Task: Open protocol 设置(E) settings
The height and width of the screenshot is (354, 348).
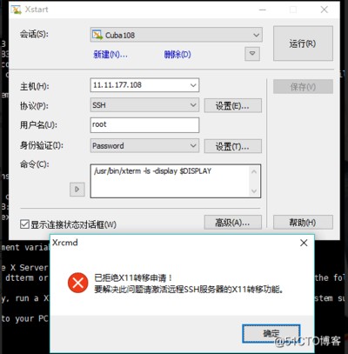Action: point(233,105)
